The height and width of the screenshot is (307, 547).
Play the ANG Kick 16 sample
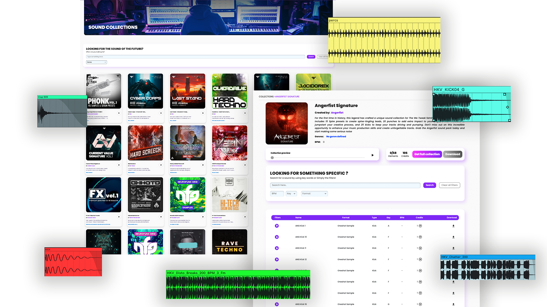pyautogui.click(x=277, y=304)
